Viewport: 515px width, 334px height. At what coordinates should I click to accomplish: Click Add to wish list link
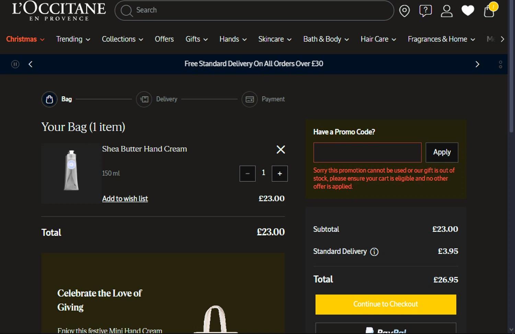click(125, 199)
